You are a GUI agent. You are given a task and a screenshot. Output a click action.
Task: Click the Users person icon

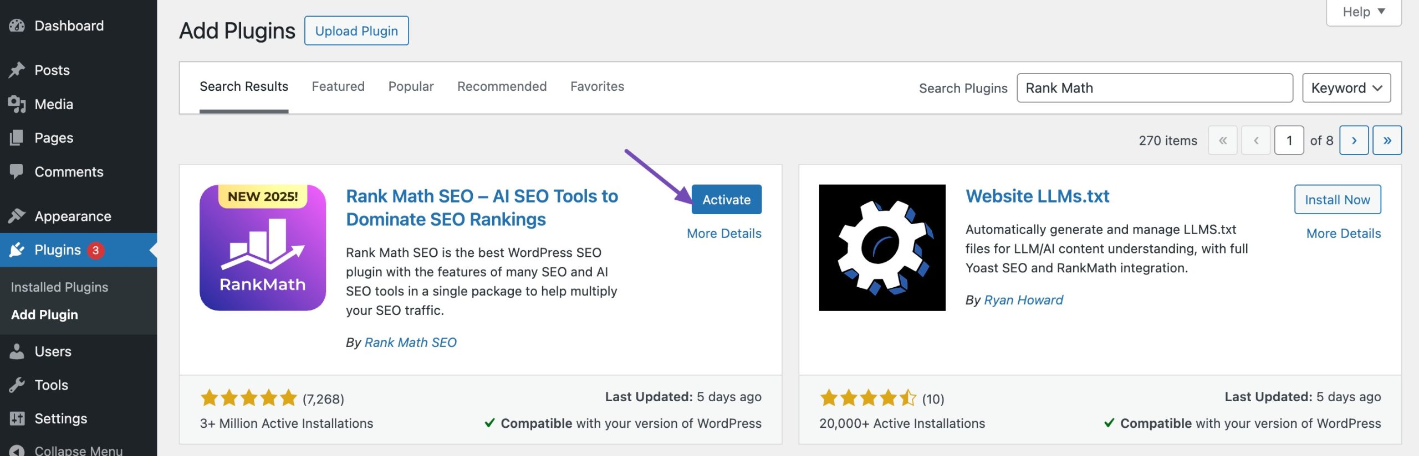click(x=17, y=351)
